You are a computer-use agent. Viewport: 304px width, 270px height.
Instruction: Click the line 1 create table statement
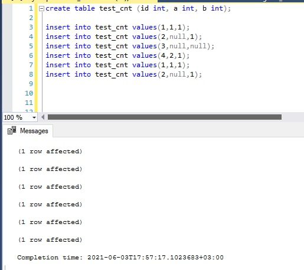click(x=138, y=8)
